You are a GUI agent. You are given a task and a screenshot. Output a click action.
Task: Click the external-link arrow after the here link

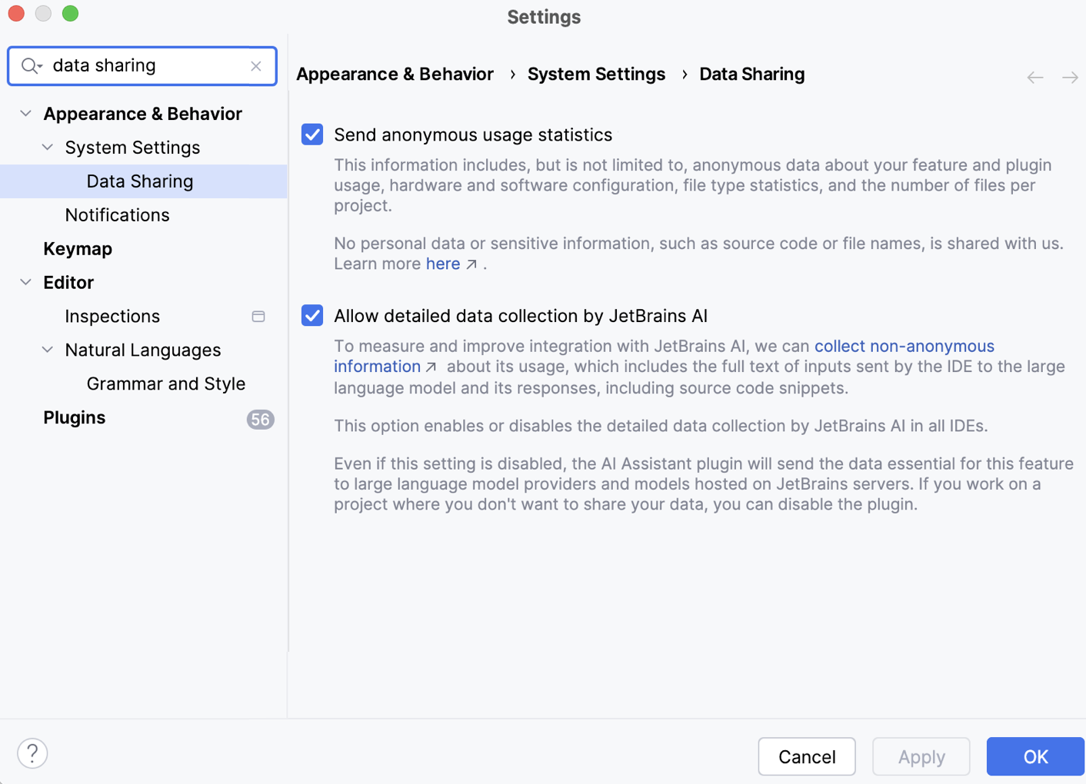472,264
